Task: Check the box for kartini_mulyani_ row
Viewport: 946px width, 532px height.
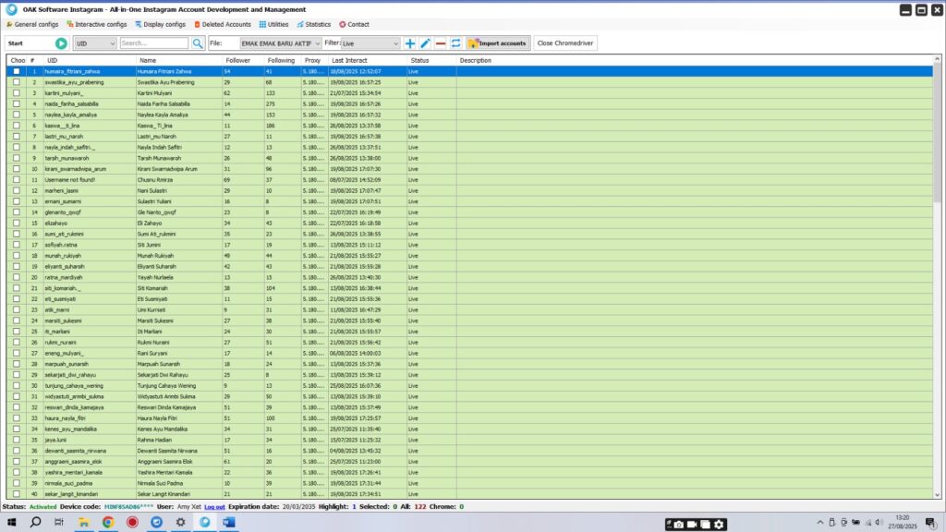Action: (17, 93)
